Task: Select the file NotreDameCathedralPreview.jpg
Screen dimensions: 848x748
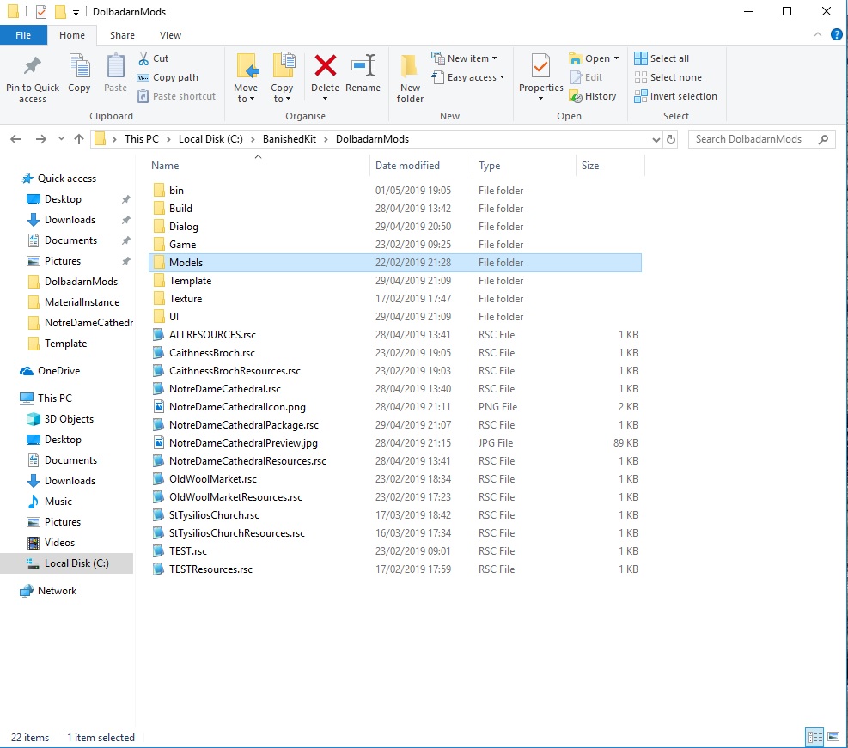Action: [243, 442]
